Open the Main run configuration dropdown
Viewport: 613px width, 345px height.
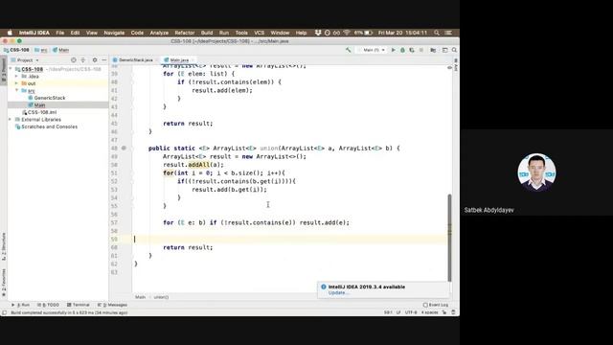tap(372, 50)
